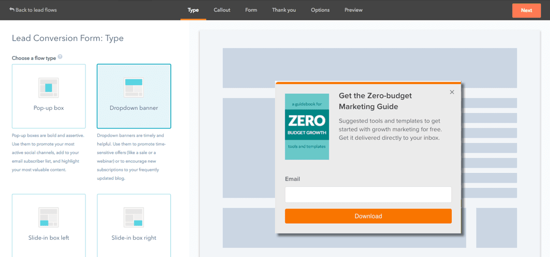
Task: Click the 'Get the Zero-budget Marketing Guide' heading
Action: tap(375, 101)
